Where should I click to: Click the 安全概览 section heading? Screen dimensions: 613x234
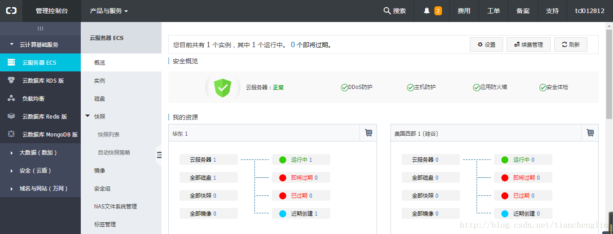pyautogui.click(x=185, y=61)
